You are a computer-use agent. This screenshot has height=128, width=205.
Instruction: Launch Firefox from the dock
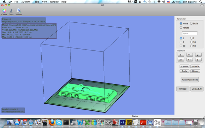point(52,122)
